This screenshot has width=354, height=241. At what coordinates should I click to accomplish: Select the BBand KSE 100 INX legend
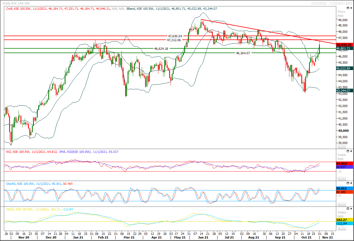(172, 9)
